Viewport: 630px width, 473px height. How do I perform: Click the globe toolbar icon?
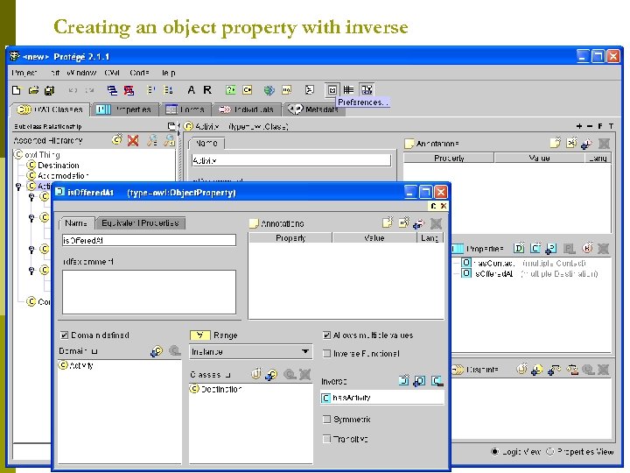pyautogui.click(x=269, y=90)
